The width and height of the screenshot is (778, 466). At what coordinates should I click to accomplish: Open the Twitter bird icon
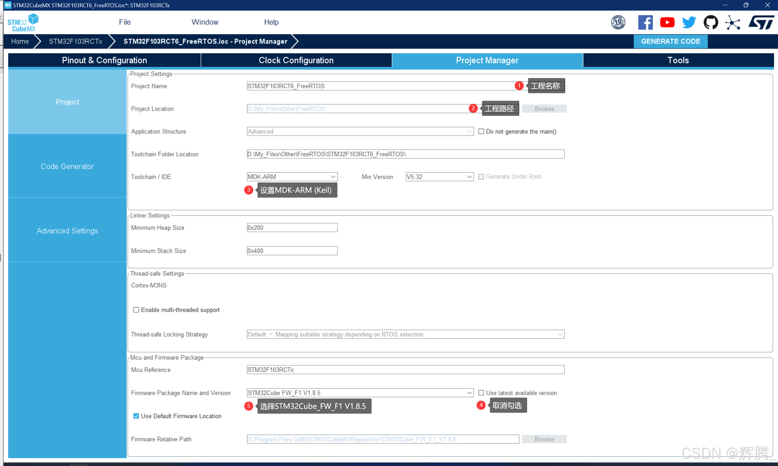pos(688,22)
